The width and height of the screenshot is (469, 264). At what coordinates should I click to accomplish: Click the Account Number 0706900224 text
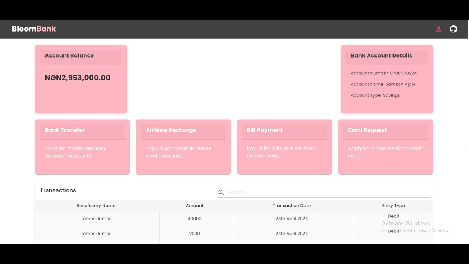384,73
